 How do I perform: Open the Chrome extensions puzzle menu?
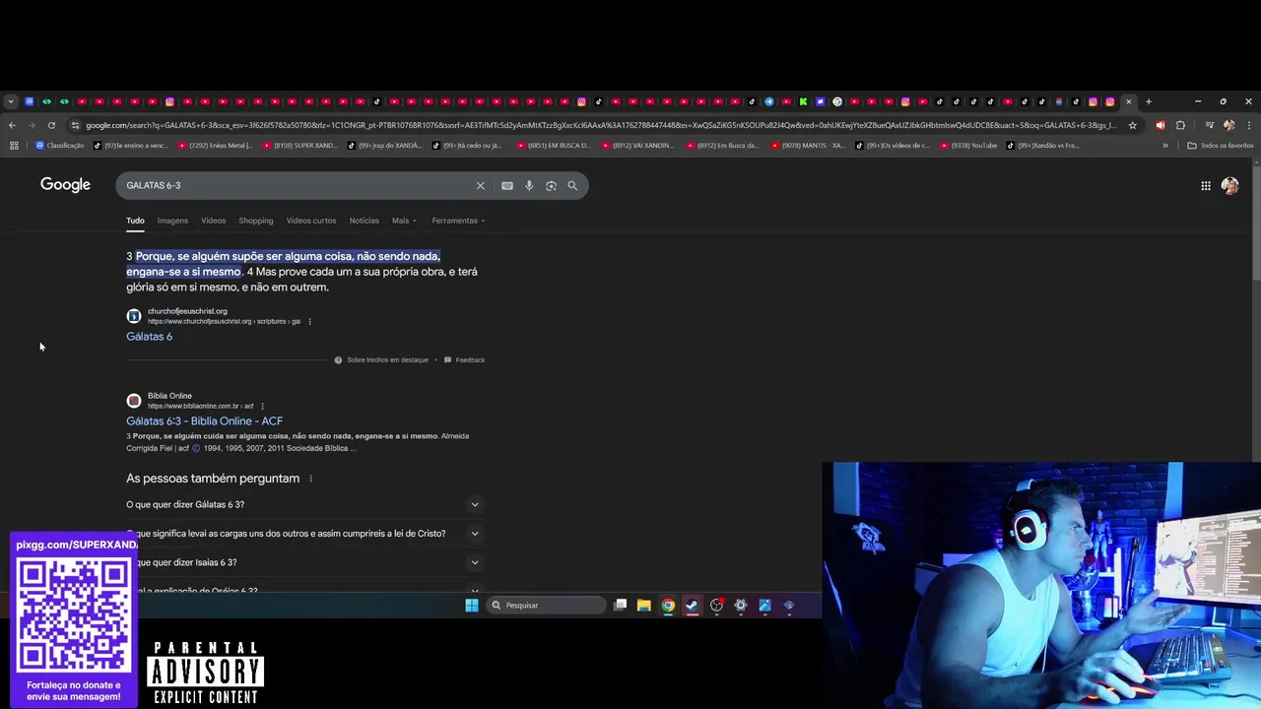tap(1180, 125)
